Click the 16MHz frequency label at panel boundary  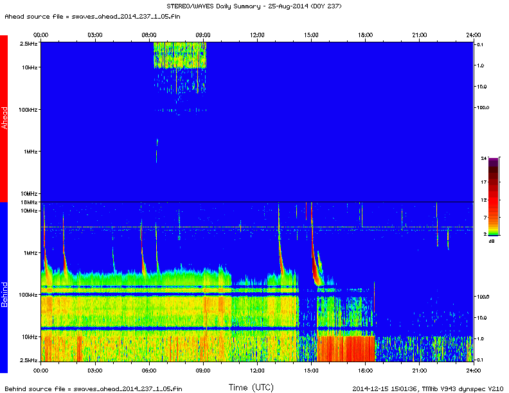(29, 202)
